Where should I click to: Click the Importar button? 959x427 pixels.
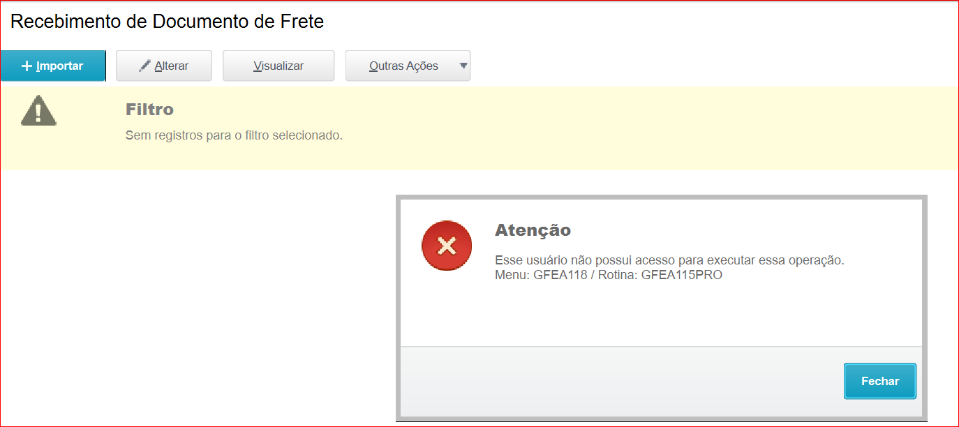[x=53, y=66]
